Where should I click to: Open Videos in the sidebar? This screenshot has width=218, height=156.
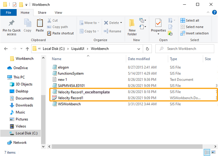pos(18,126)
